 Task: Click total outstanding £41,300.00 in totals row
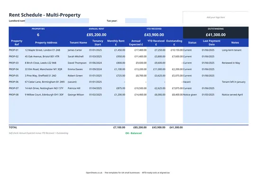pyautogui.click(x=176, y=127)
